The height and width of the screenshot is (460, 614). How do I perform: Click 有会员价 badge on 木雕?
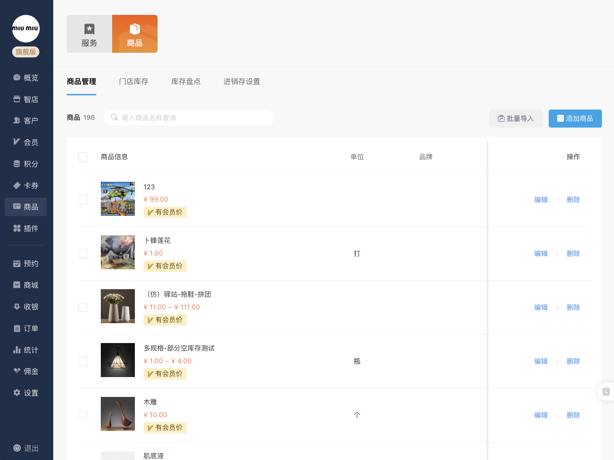point(165,428)
